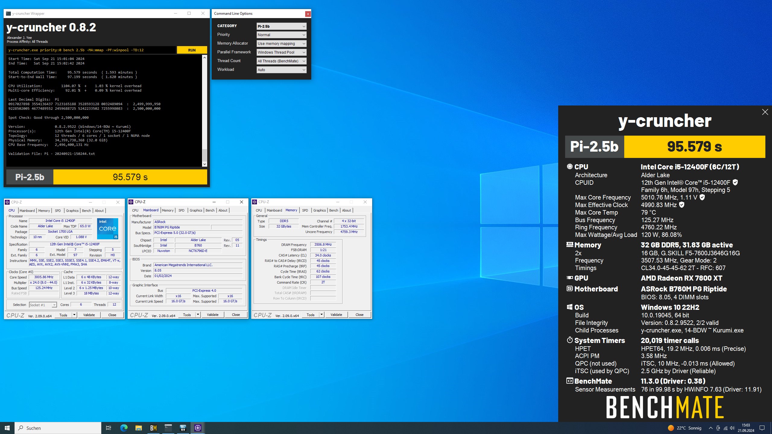Click the Motherboard icon in the BenchMate panel
This screenshot has height=434, width=772.
point(569,289)
